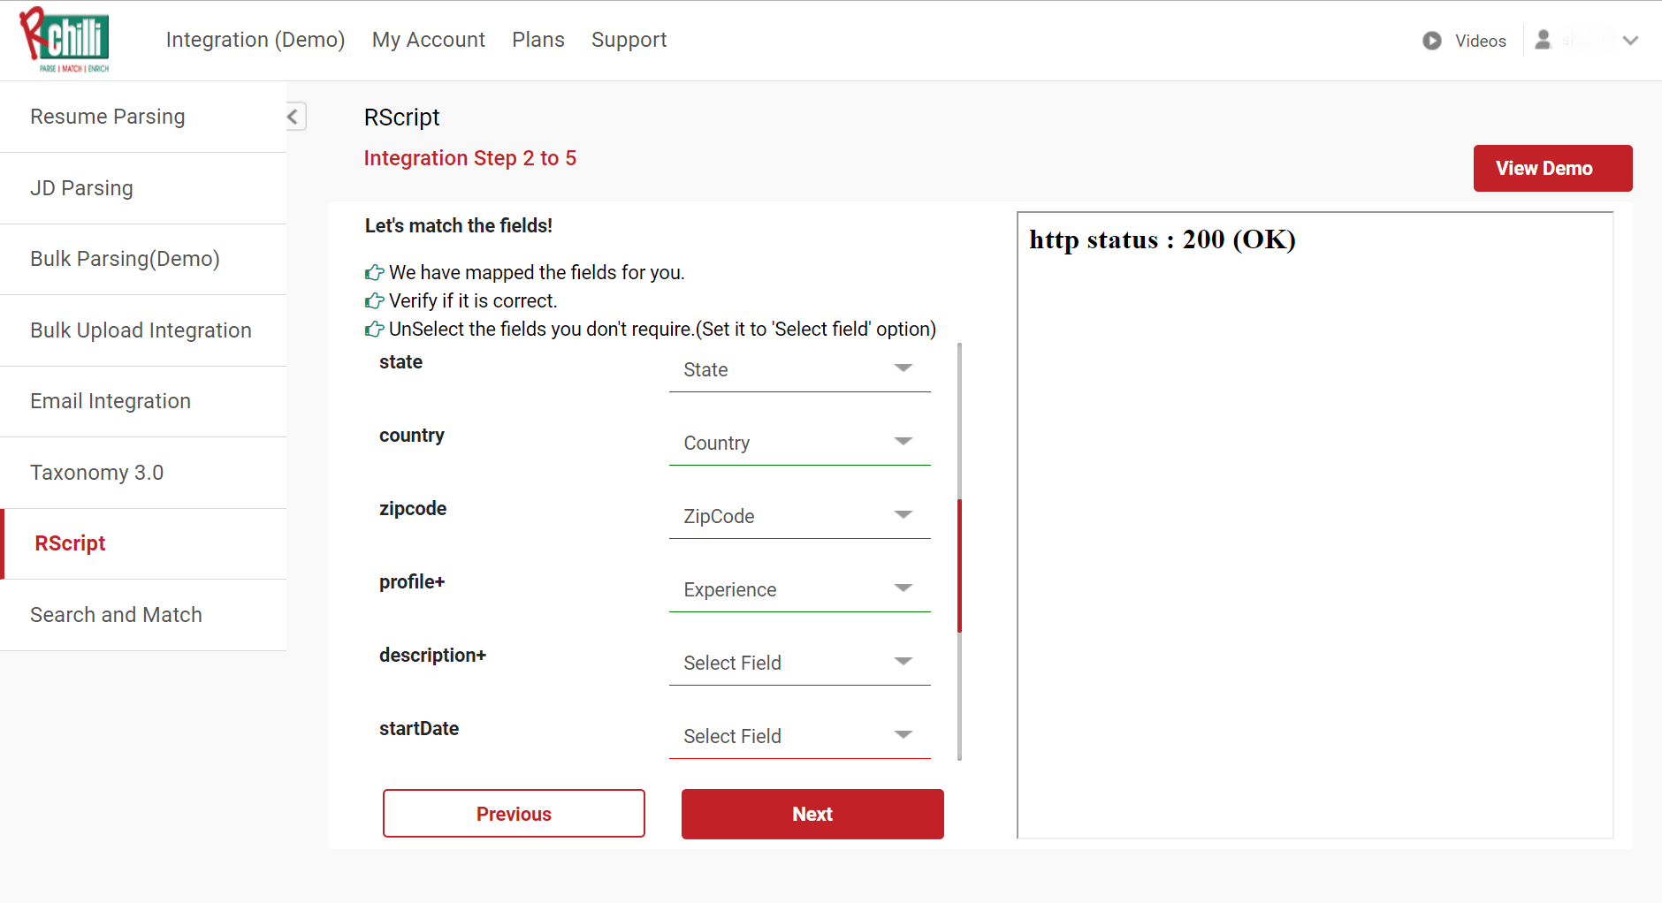The height and width of the screenshot is (903, 1662).
Task: Click hand icon beside 'UnSelect the fields'
Action: (x=375, y=329)
